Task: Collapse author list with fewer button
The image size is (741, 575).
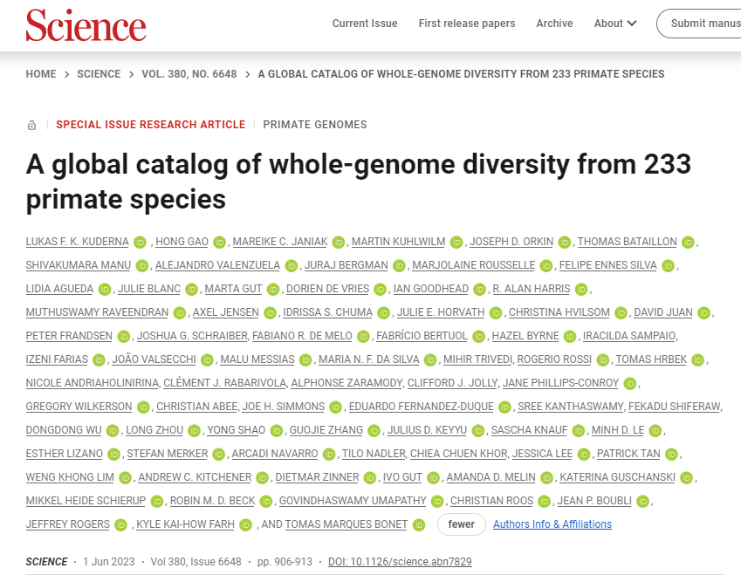Action: pyautogui.click(x=462, y=524)
